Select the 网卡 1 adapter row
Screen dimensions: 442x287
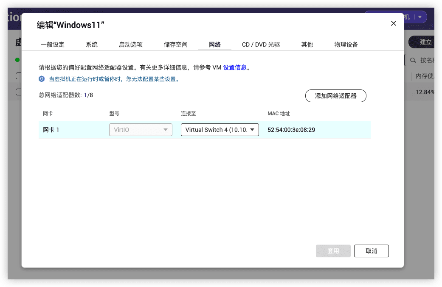(x=51, y=130)
